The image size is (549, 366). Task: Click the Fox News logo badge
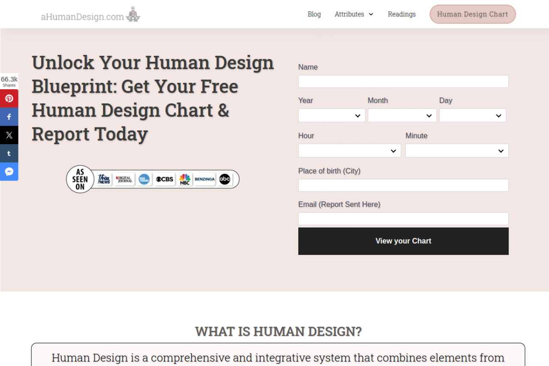(x=104, y=179)
